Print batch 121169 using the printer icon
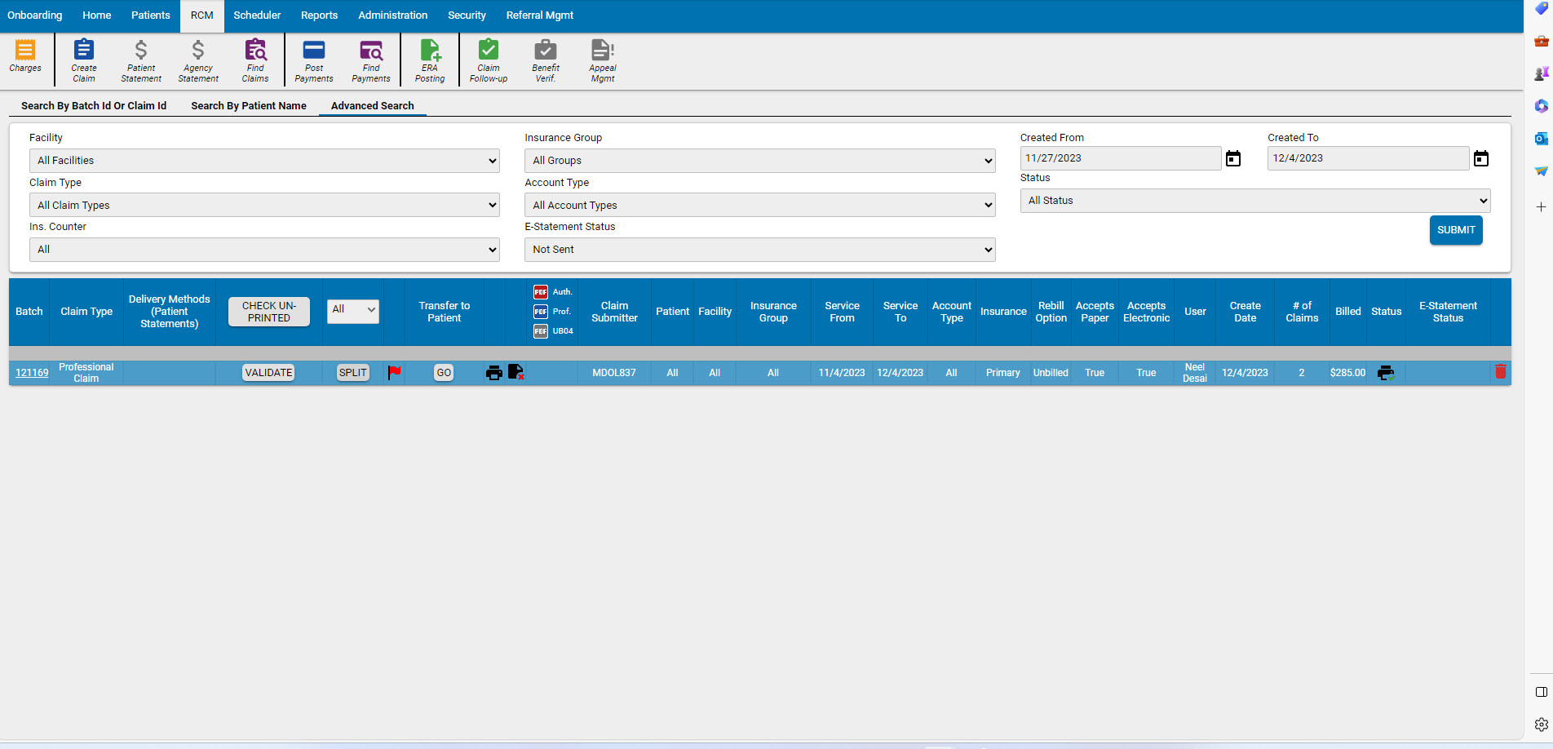 [493, 372]
